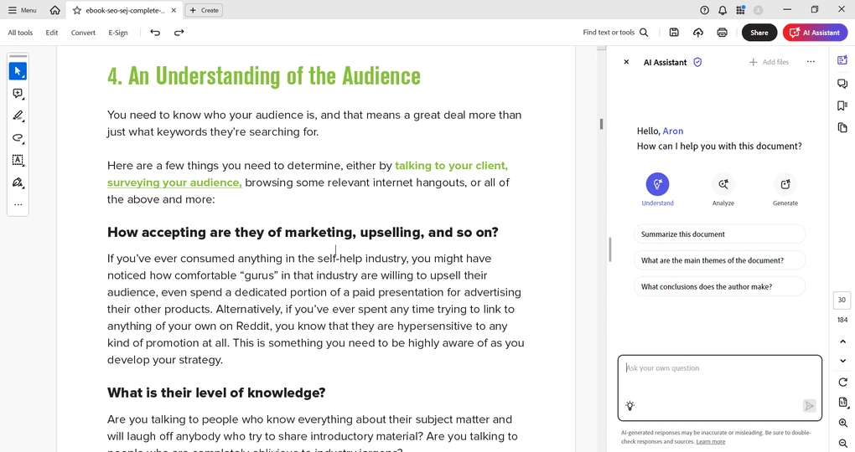Switch to the Convert tab
Screen dimensions: 855x452
(83, 33)
